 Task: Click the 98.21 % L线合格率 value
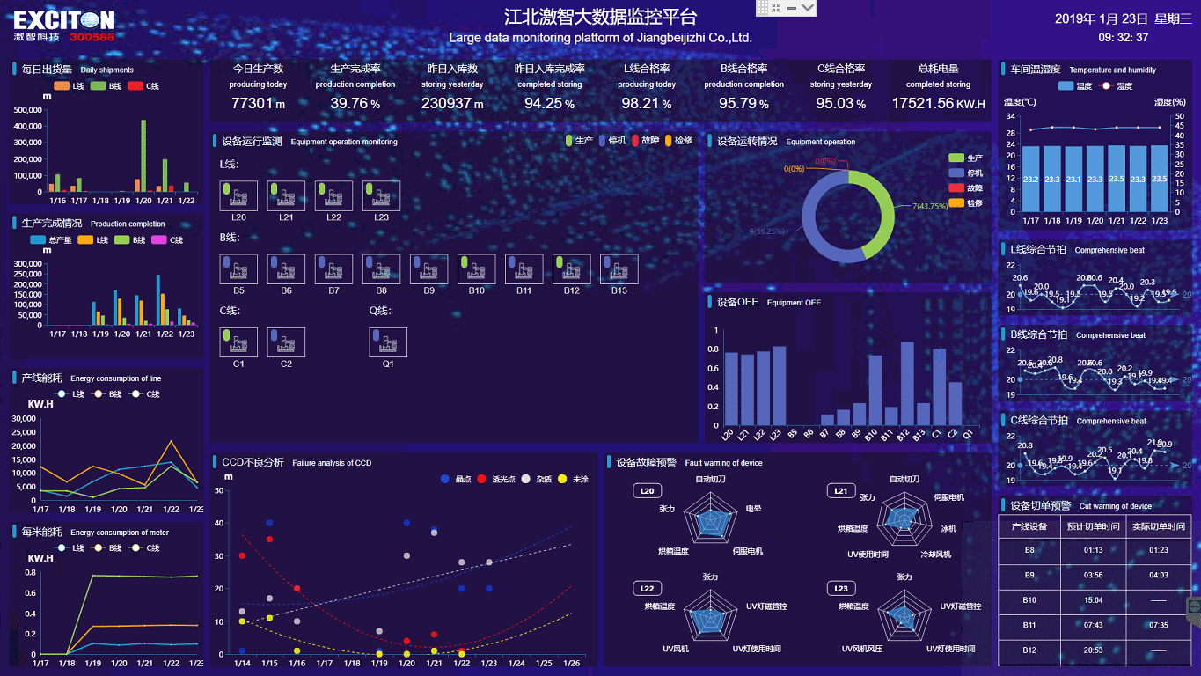click(647, 104)
